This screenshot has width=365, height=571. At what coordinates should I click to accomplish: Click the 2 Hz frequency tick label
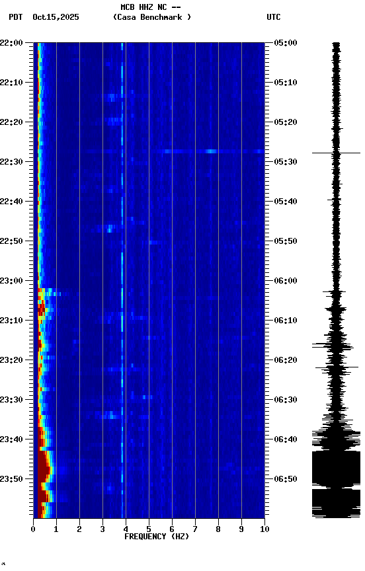(x=79, y=530)
